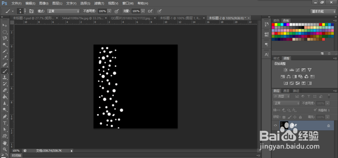This screenshot has width=338, height=158.
Task: Add a Brightness/Contrast adjustment
Action: (x=286, y=70)
